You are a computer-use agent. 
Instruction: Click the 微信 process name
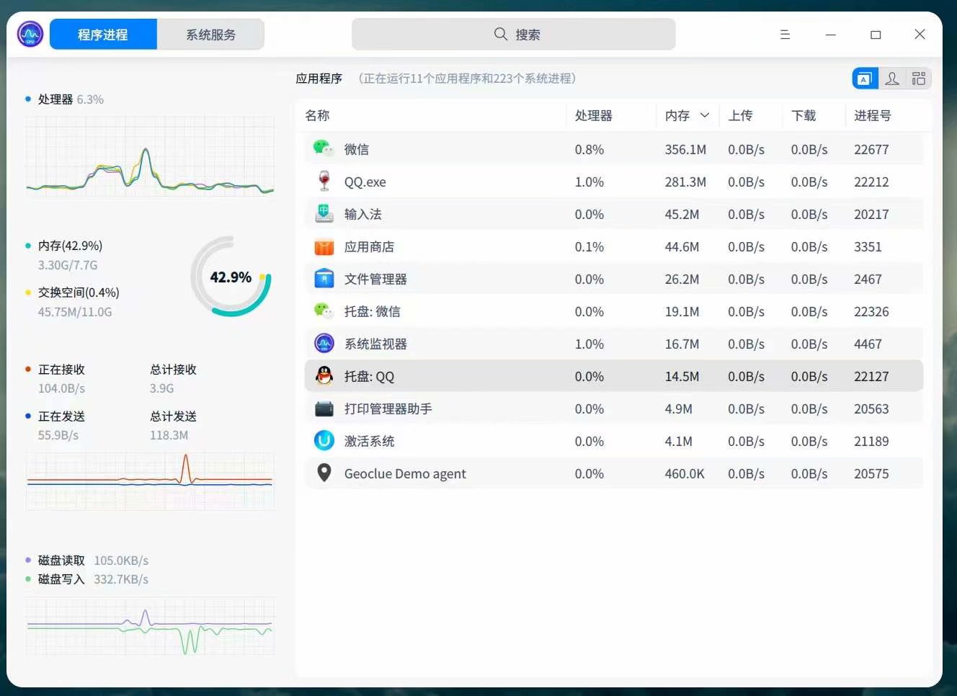pos(357,149)
